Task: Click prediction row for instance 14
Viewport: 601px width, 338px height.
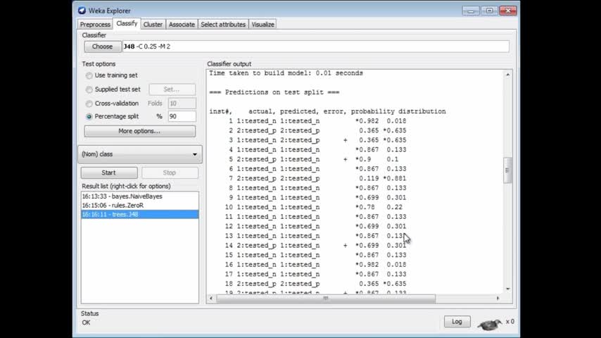Action: pyautogui.click(x=315, y=246)
